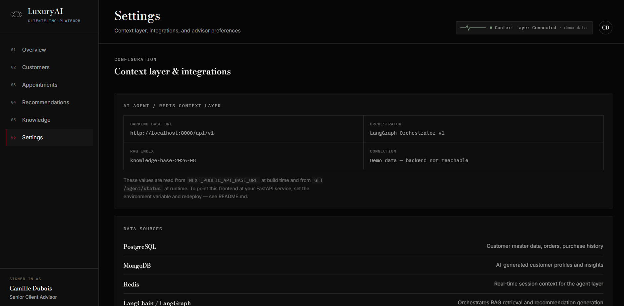Click the DATA SOURCES section label
The image size is (624, 306).
[143, 229]
